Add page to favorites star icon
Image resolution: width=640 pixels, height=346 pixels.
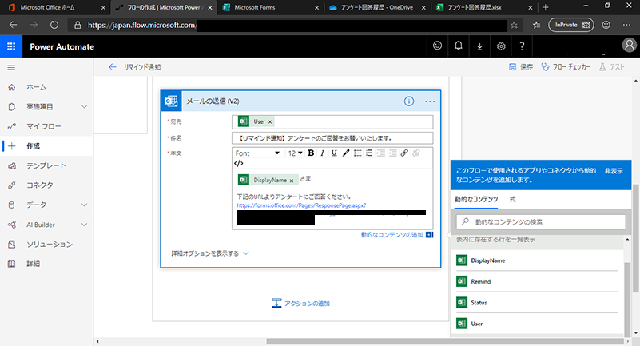click(x=514, y=26)
